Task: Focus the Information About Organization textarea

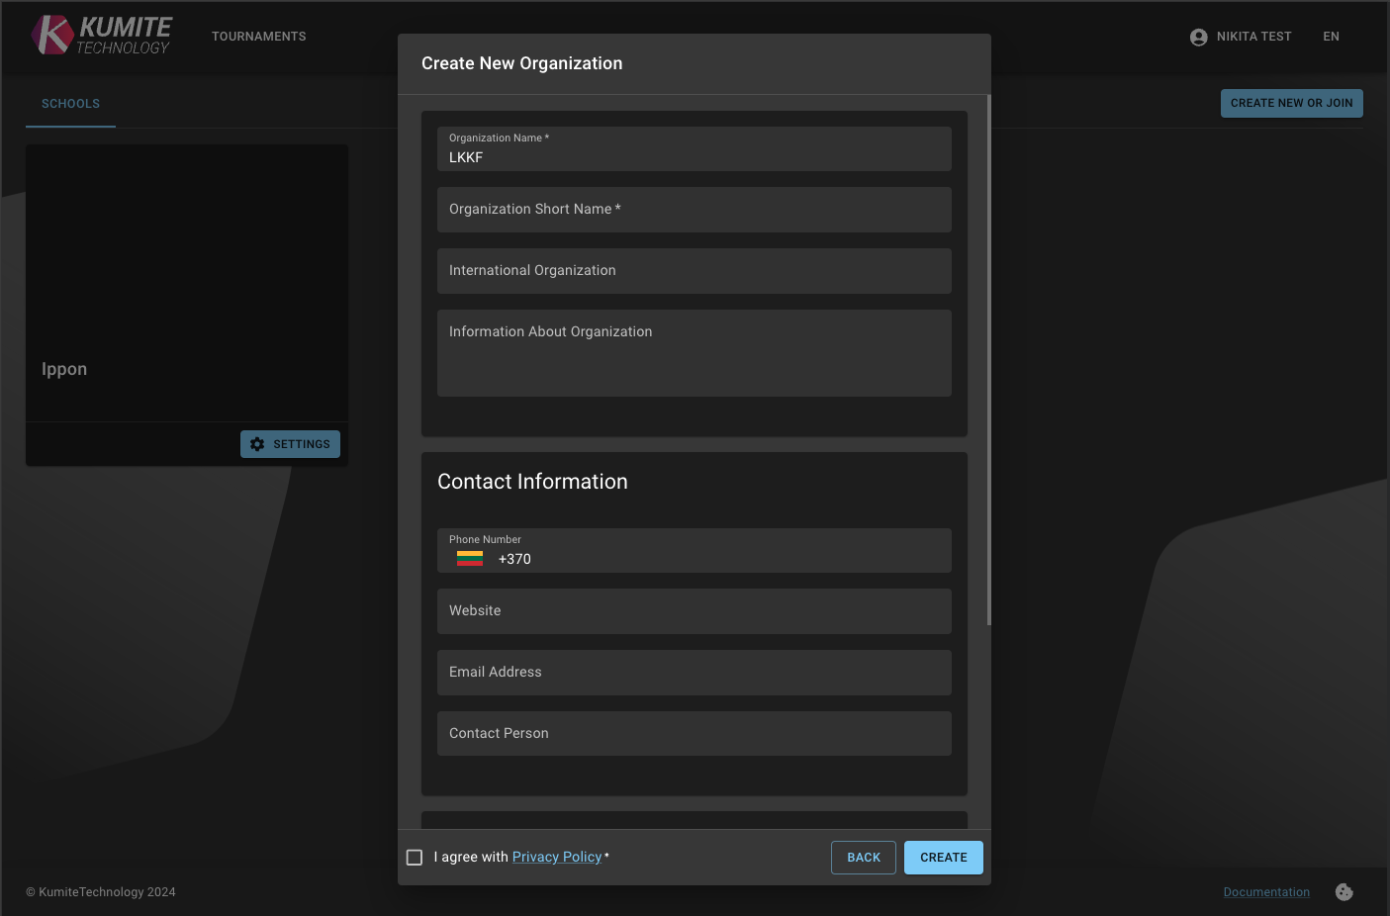Action: point(694,353)
